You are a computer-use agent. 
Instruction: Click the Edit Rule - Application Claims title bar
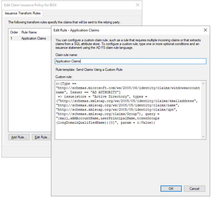(119, 30)
